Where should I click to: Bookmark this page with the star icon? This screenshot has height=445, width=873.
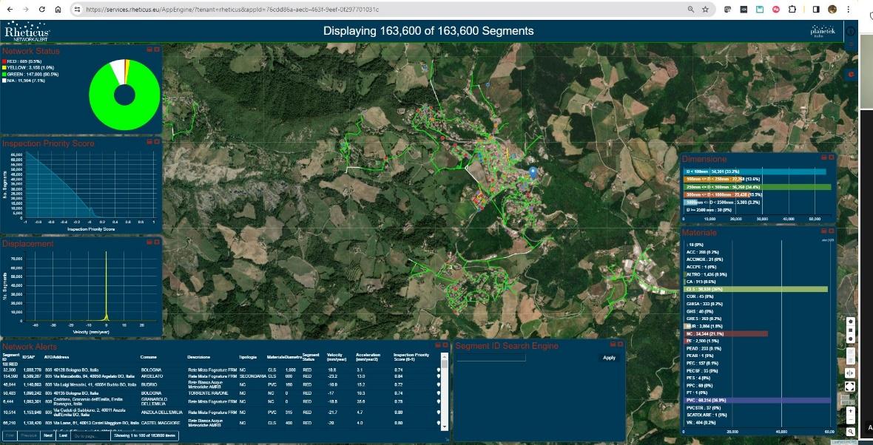(705, 10)
